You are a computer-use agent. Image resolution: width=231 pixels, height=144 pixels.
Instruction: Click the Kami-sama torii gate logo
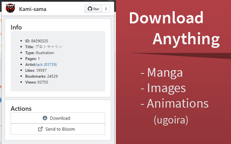tap(10, 8)
